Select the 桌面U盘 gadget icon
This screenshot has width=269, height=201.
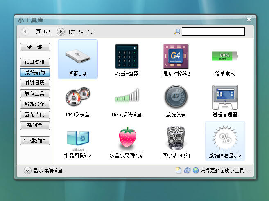point(77,56)
